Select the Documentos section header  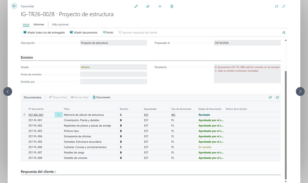click(x=33, y=97)
